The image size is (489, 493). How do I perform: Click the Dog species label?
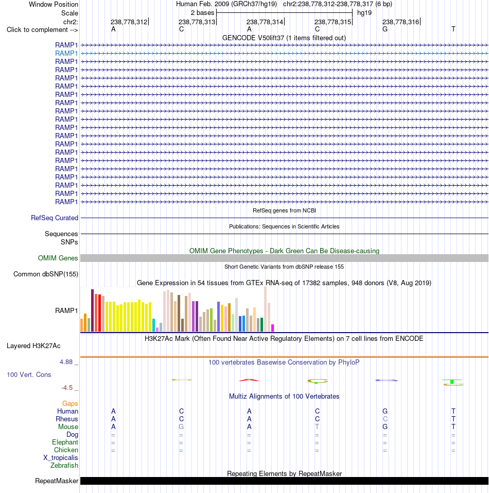[x=72, y=435]
